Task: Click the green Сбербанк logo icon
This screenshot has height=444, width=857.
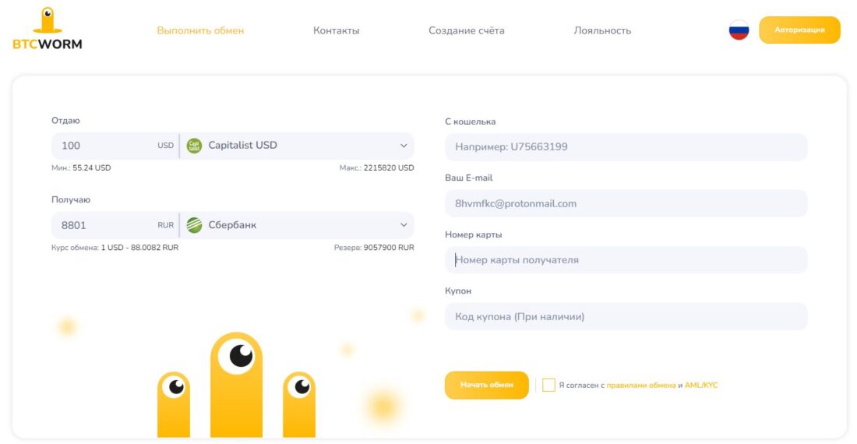Action: (x=194, y=225)
